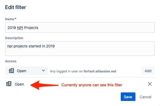
Task: Click the red arrow annotation
Action: [x=44, y=85]
